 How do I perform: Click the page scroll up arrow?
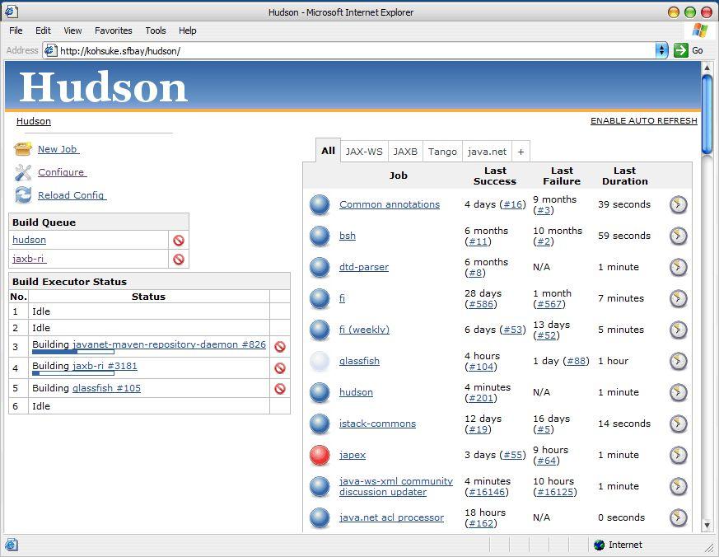(x=707, y=68)
